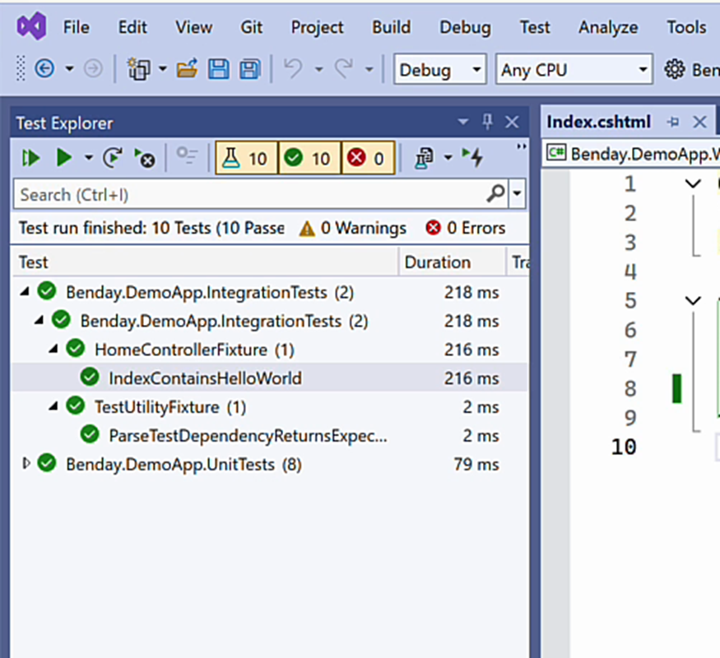Collapse the top Benday.DemoApp.IntegrationTests node
Image resolution: width=720 pixels, height=658 pixels.
click(x=26, y=291)
